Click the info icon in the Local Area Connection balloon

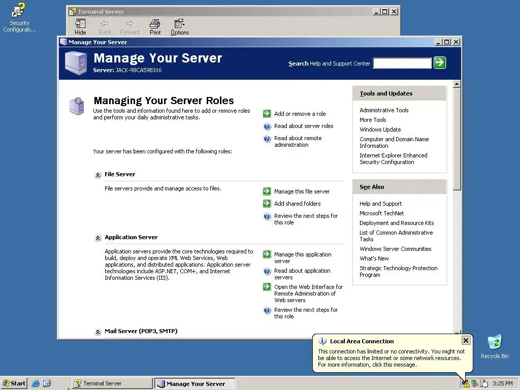pos(322,341)
